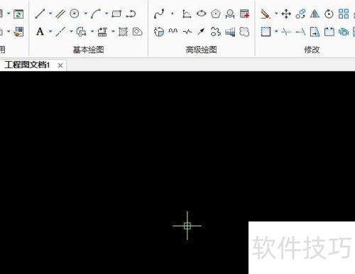Select the formula curve tool
The height and width of the screenshot is (274, 355).
(x=187, y=13)
